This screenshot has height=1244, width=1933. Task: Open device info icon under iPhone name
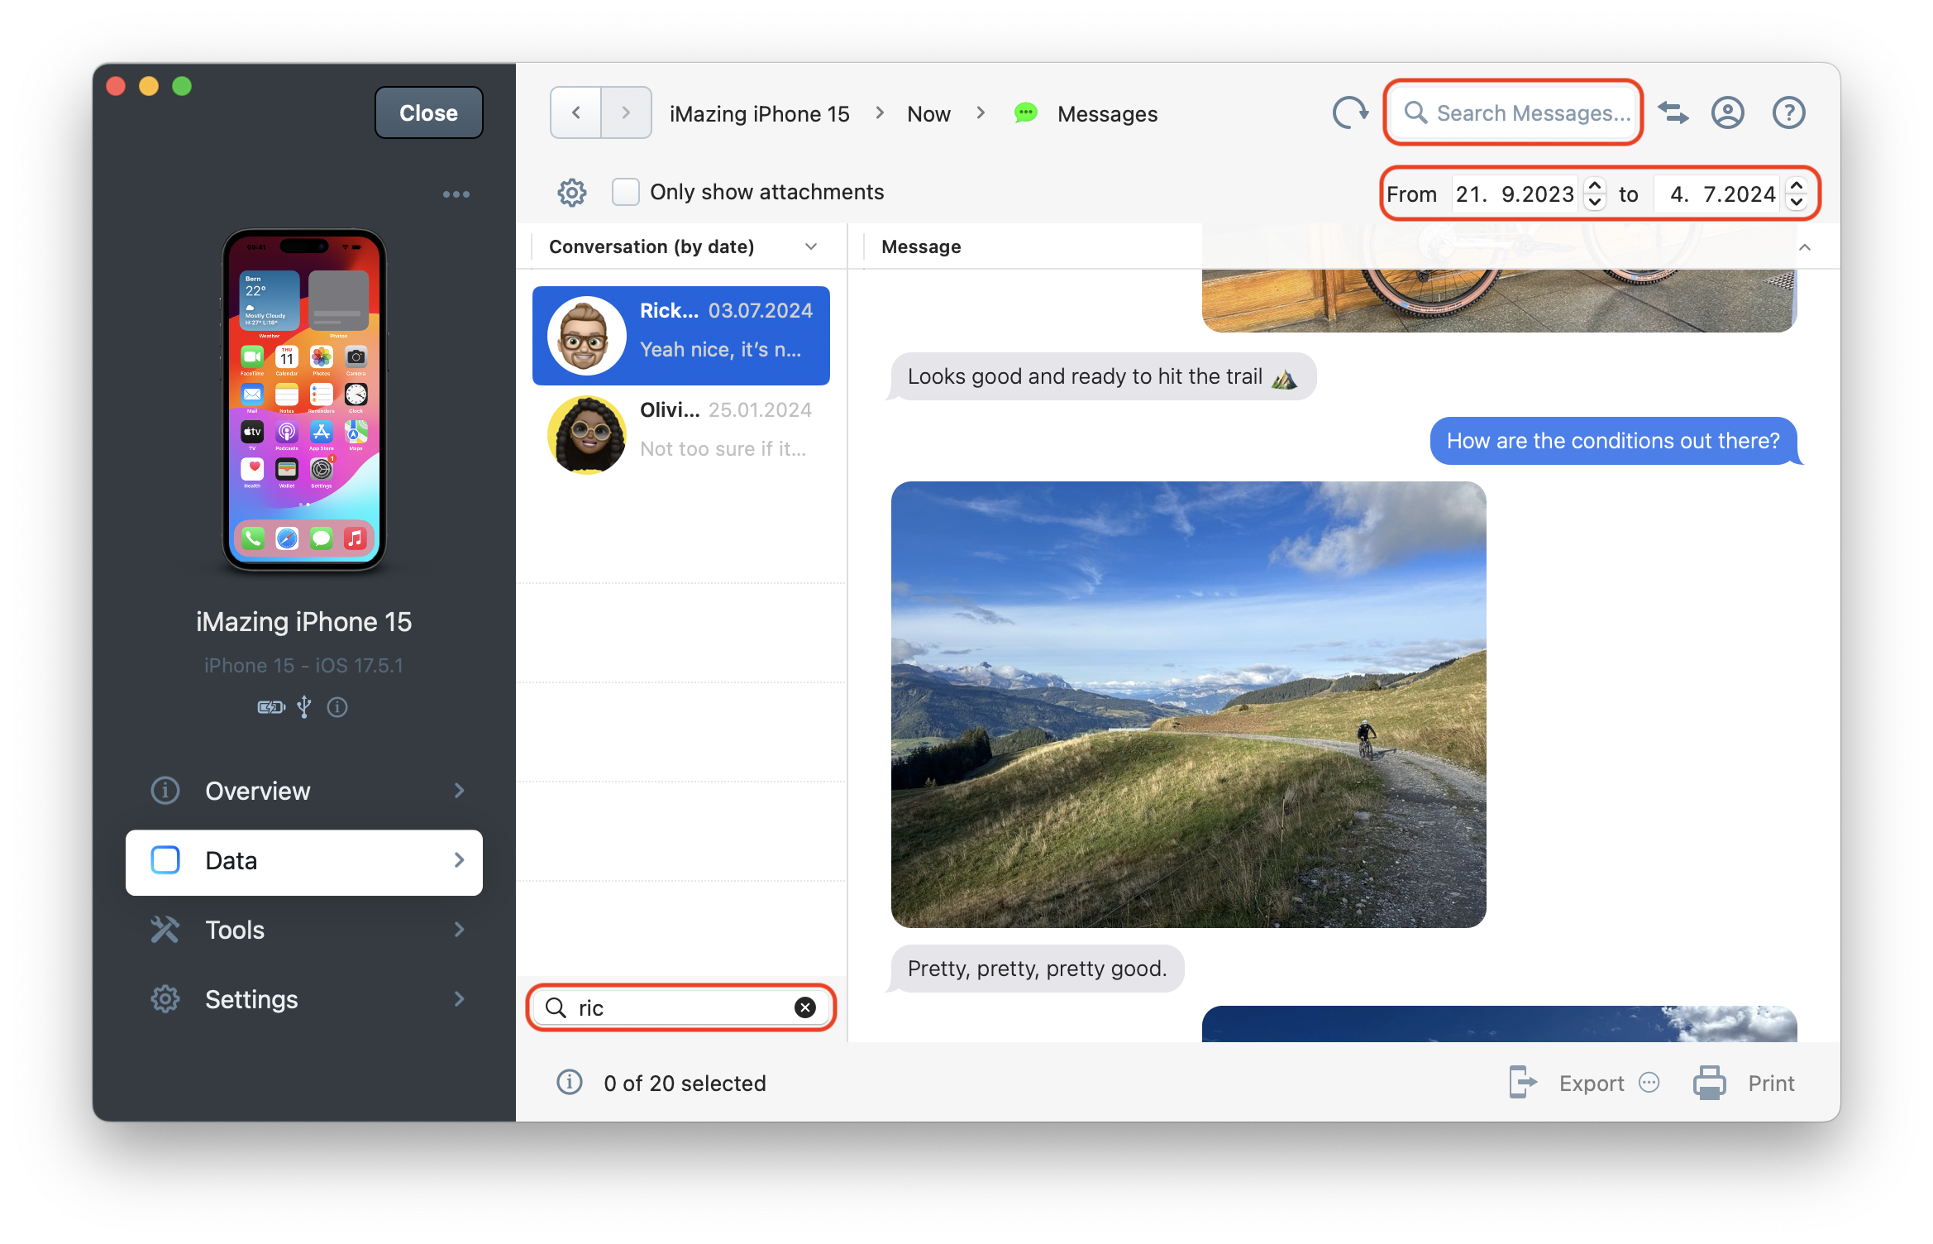(337, 707)
